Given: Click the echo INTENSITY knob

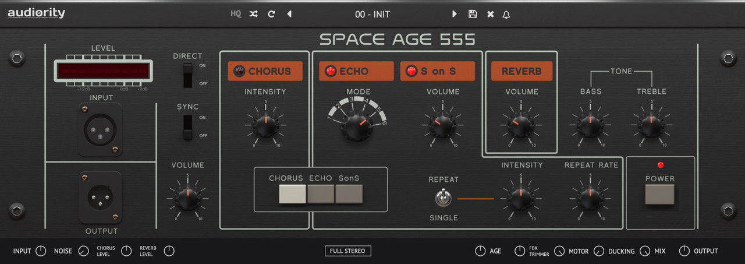Looking at the screenshot, I should [521, 198].
